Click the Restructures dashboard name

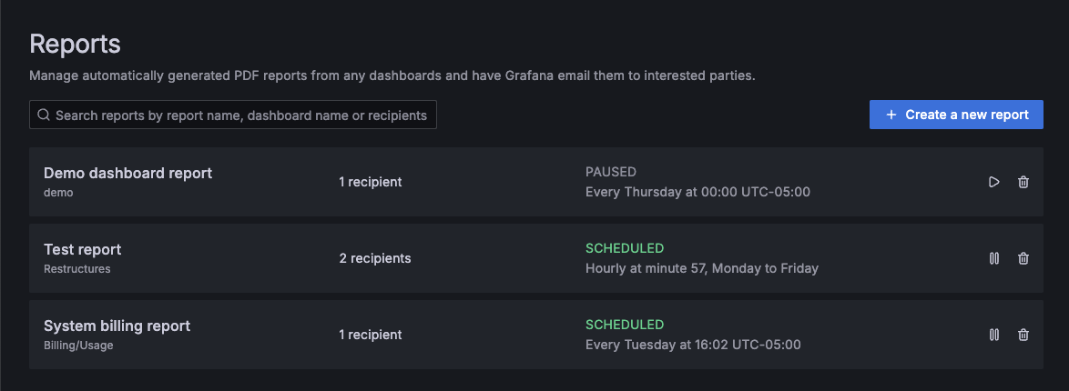pos(76,269)
